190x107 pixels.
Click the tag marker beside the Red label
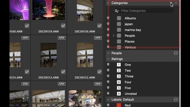108,105
